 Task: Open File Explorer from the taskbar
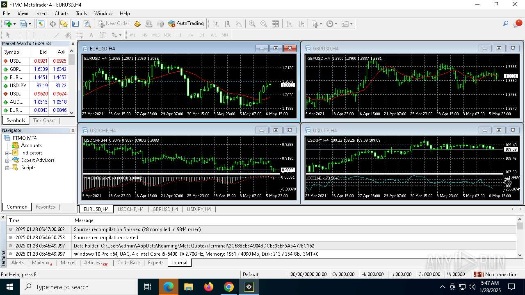[x=189, y=287]
